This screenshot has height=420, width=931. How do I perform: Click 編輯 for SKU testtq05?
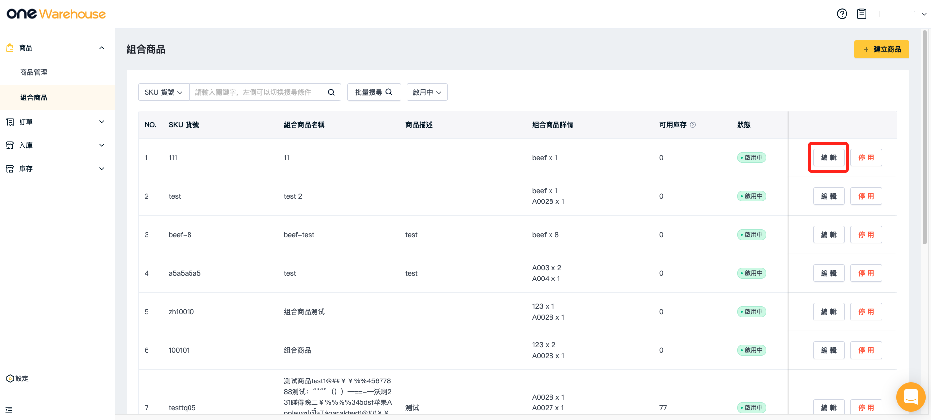pos(829,407)
